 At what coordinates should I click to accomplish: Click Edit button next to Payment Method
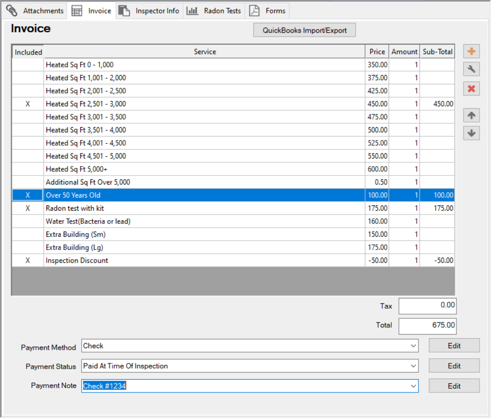click(454, 346)
